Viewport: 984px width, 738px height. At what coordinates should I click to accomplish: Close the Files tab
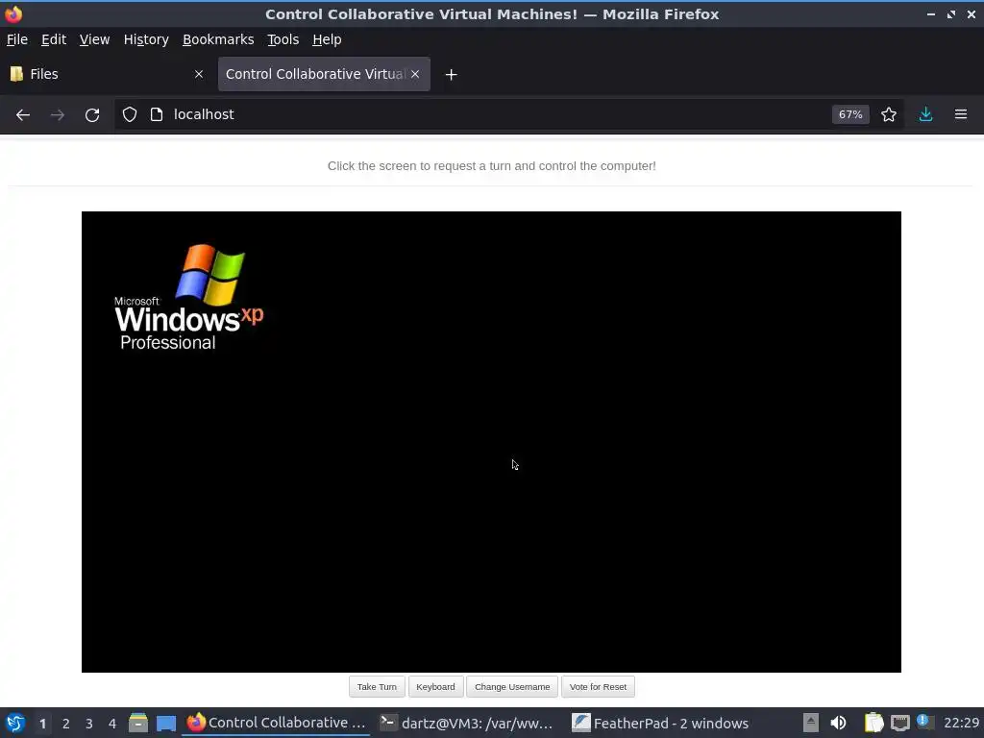click(x=199, y=74)
